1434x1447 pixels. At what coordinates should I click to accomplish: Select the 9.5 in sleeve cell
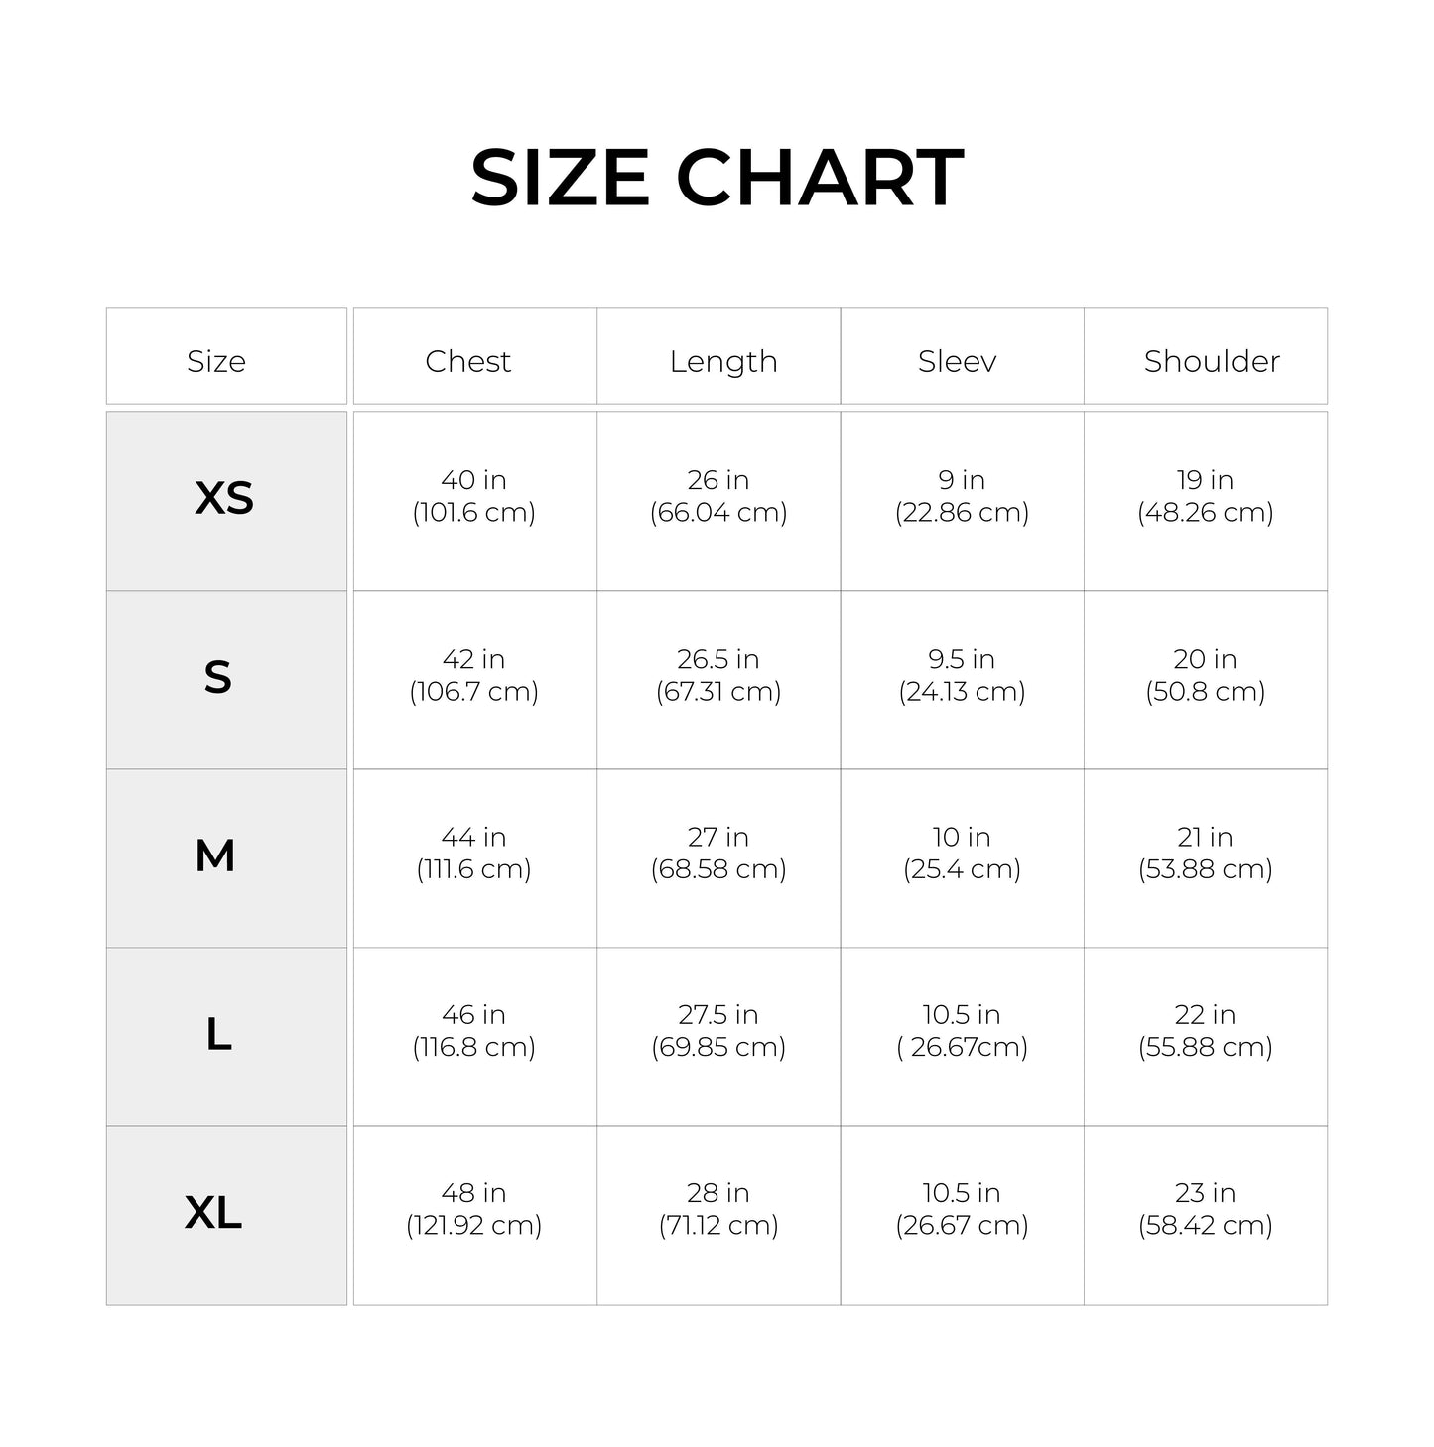[x=962, y=675]
